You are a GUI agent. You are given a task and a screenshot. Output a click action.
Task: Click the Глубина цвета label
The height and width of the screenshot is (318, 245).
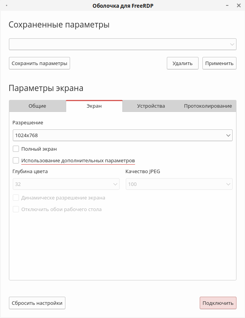pos(30,172)
